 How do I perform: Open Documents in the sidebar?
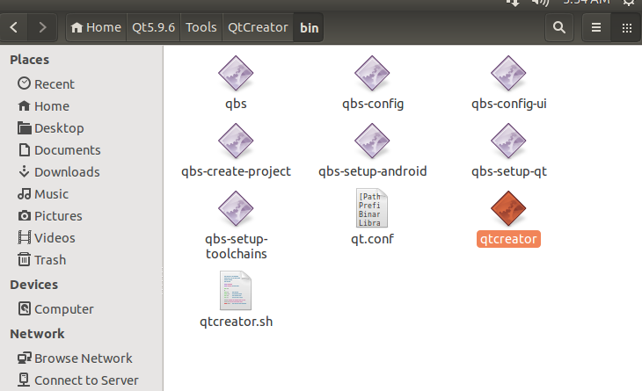point(60,150)
